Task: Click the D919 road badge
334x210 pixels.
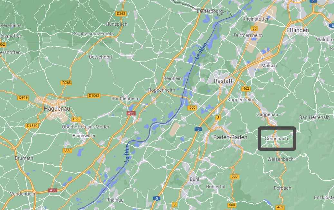Action: click(23, 98)
